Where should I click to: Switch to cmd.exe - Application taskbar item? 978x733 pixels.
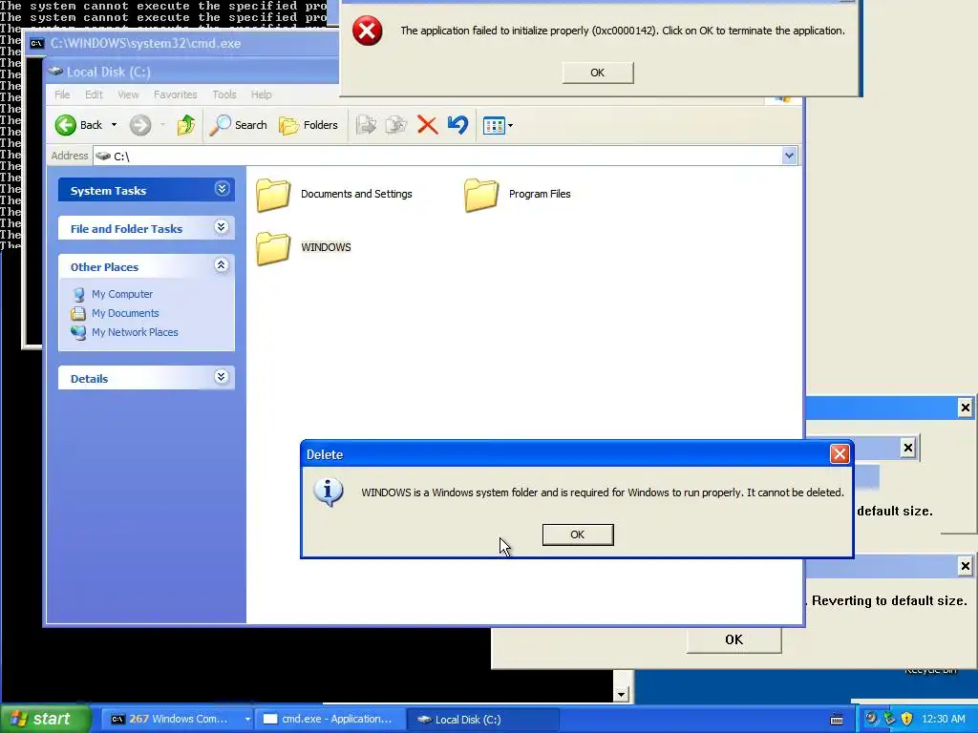(x=330, y=720)
